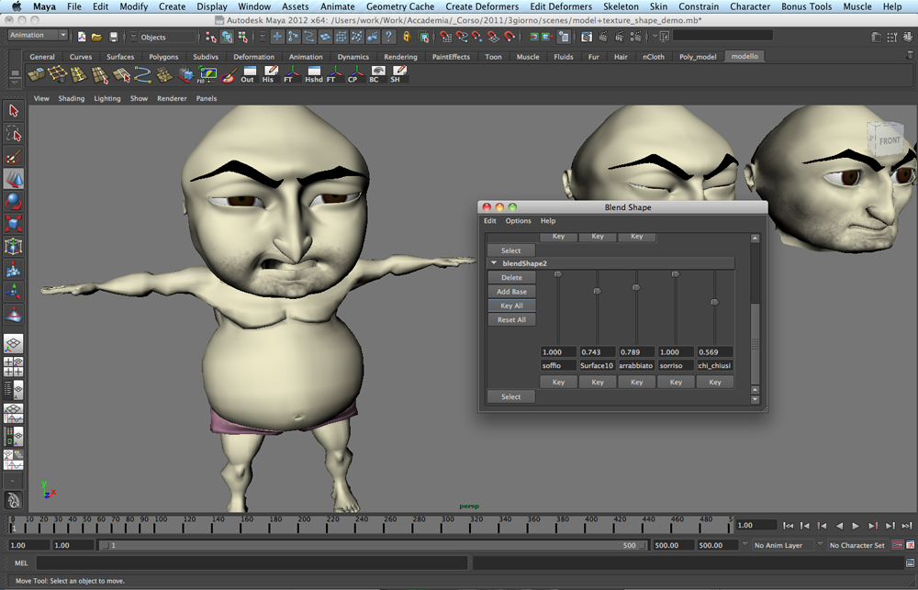
Task: Select the Move tool in the toolbox
Action: click(13, 179)
